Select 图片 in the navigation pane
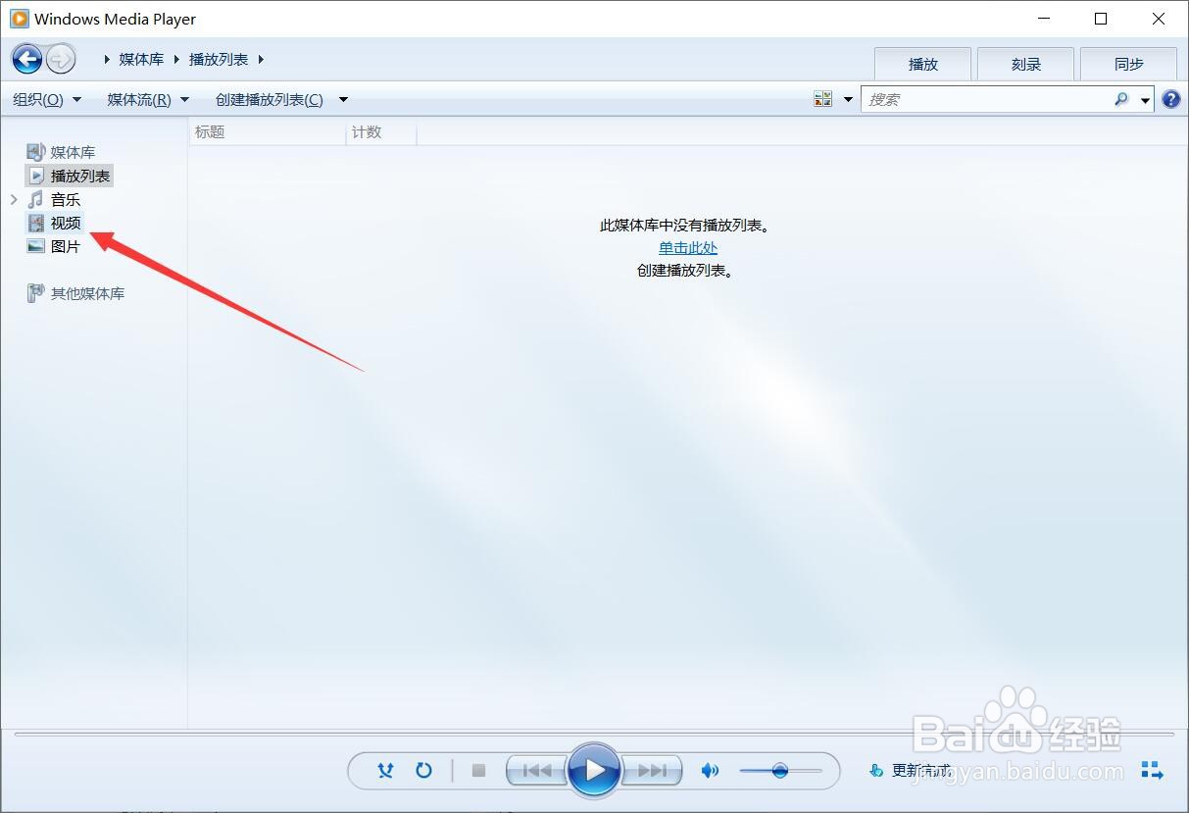This screenshot has width=1189, height=813. pyautogui.click(x=66, y=246)
